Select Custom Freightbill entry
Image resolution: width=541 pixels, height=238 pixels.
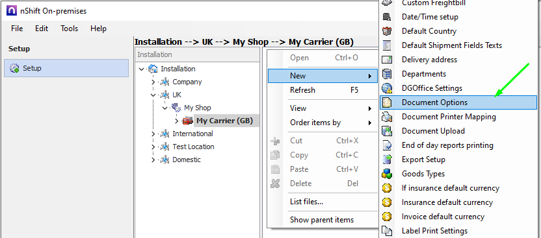(x=458, y=3)
